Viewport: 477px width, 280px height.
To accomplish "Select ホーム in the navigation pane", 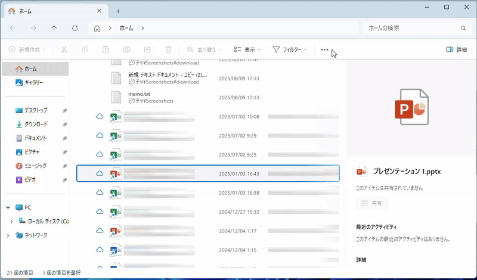I will [35, 69].
